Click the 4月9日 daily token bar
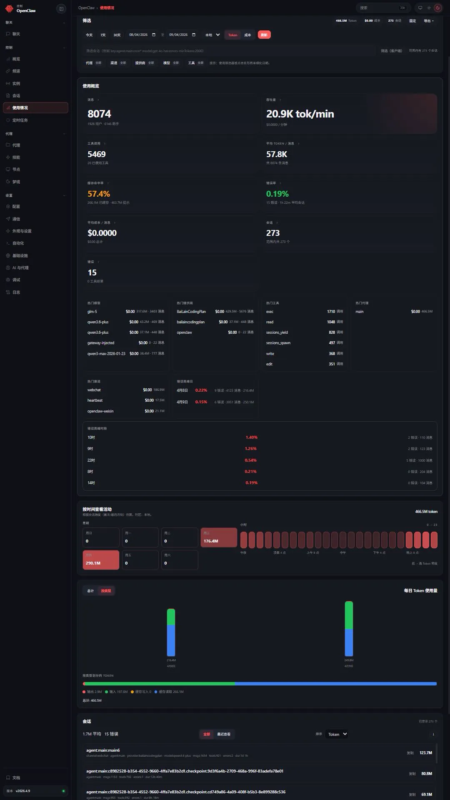 349,629
